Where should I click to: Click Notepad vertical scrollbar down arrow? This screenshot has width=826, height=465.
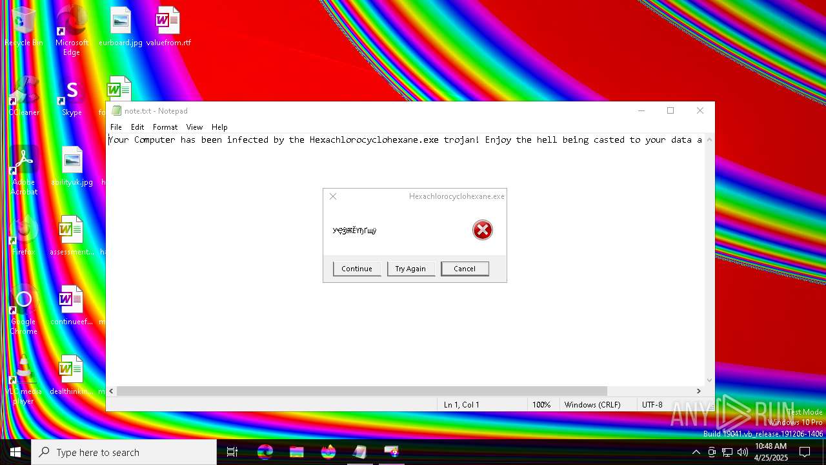click(x=709, y=380)
